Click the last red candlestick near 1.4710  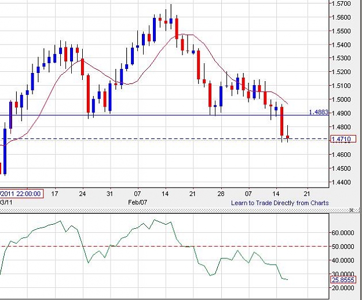pyautogui.click(x=287, y=137)
